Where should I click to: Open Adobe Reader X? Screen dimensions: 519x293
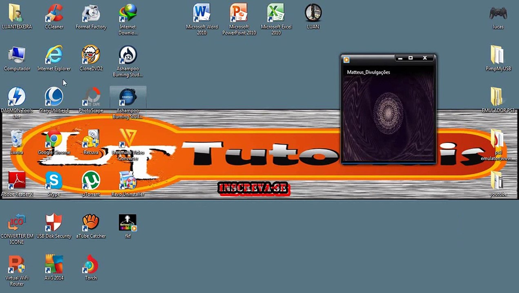coord(17,184)
